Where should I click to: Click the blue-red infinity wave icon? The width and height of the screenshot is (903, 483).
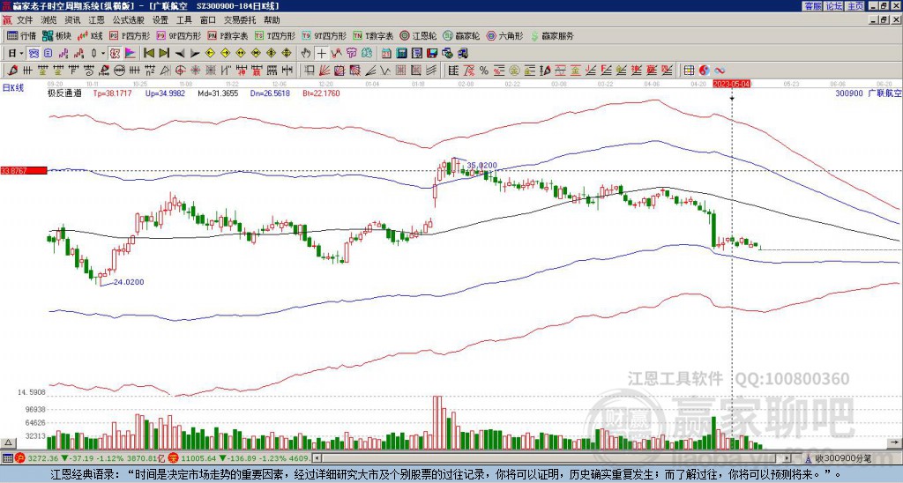(720, 71)
